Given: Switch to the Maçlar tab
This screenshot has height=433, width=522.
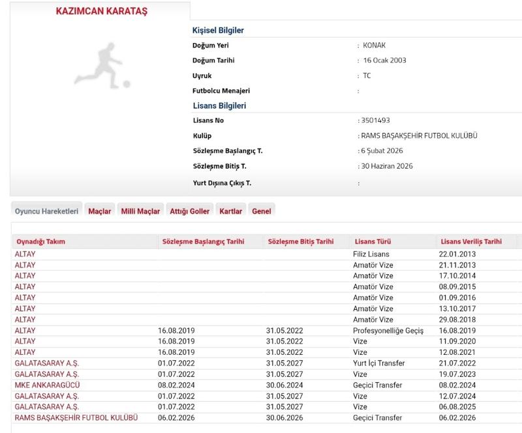Looking at the screenshot, I should click(100, 211).
